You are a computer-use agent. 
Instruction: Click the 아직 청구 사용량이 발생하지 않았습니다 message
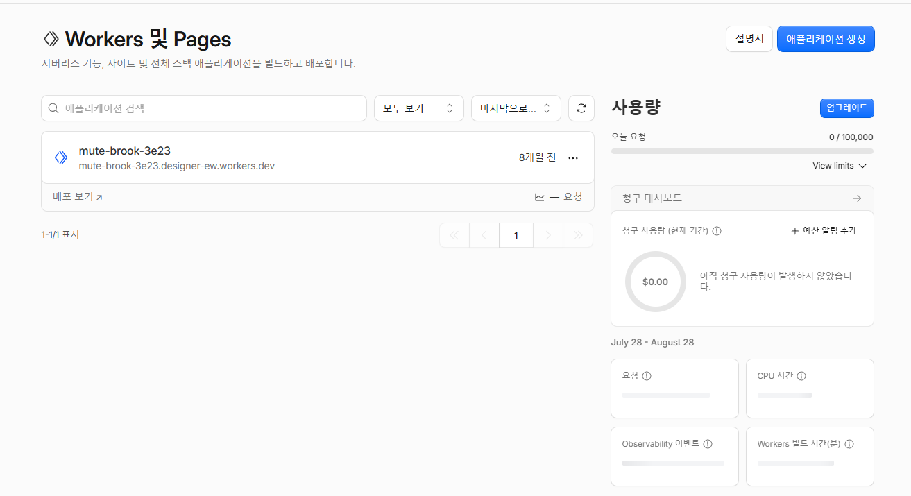776,281
